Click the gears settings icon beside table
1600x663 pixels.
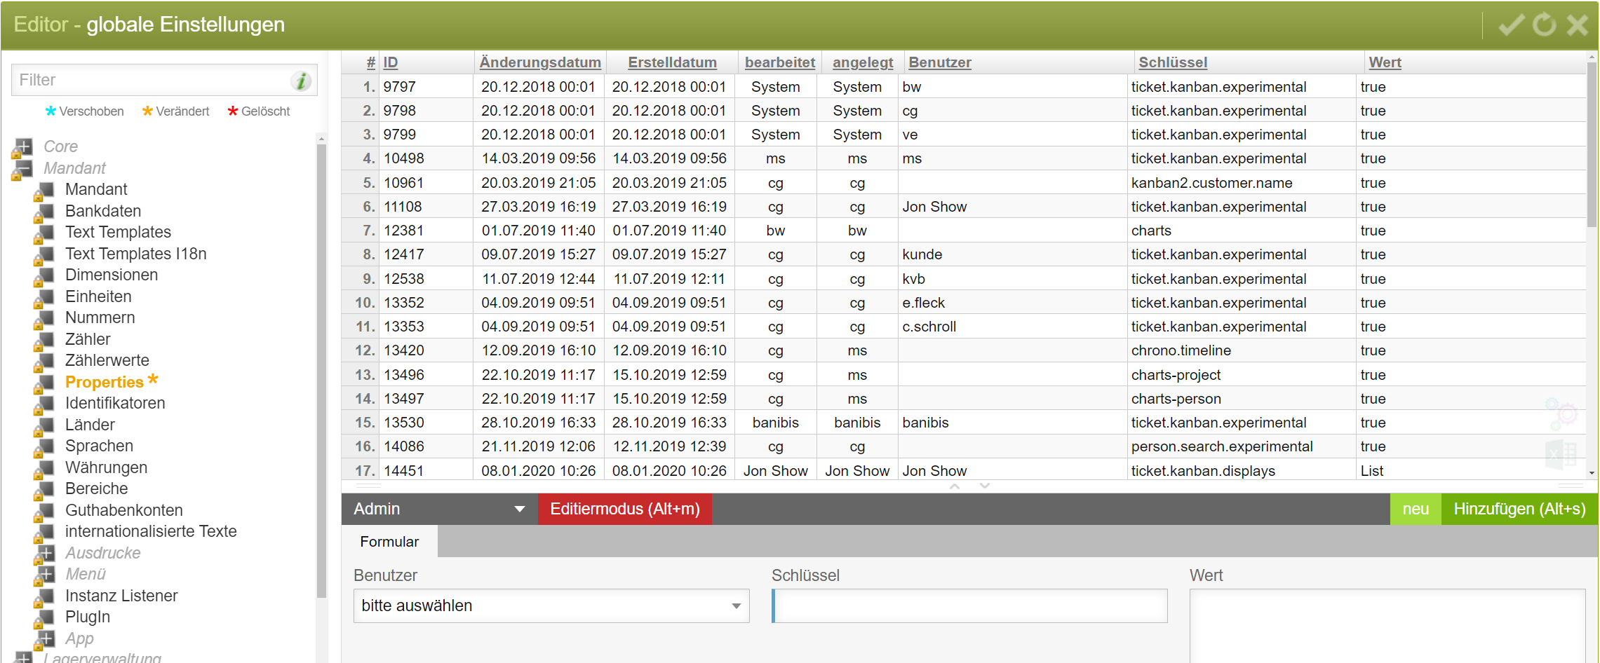[1561, 413]
